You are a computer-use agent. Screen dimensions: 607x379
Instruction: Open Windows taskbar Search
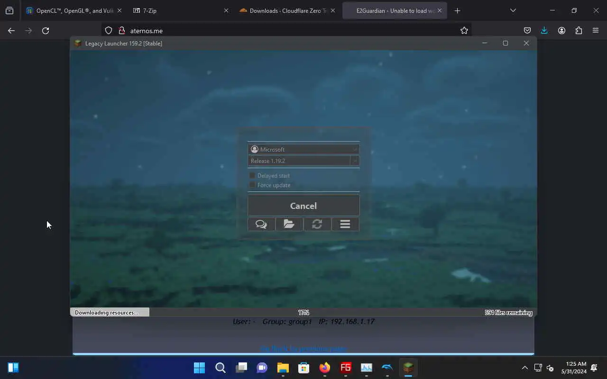click(221, 368)
